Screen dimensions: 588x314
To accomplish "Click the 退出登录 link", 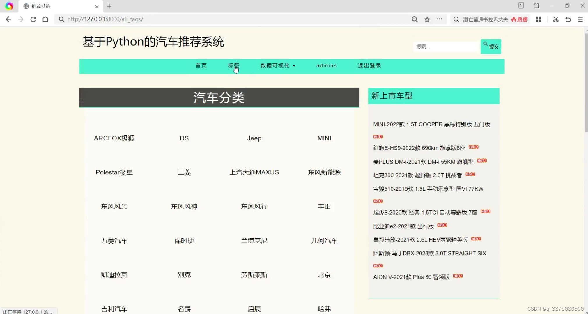I will 369,66.
